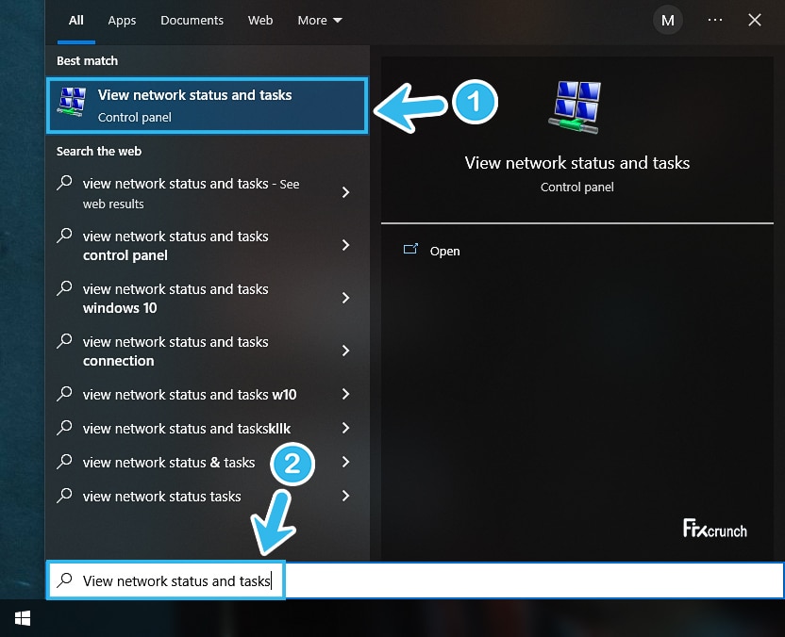The image size is (785, 637).
Task: Select the 'taskskllk' web suggestion
Action: point(208,429)
